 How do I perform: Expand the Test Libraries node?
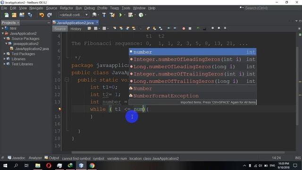pyautogui.click(x=4, y=64)
